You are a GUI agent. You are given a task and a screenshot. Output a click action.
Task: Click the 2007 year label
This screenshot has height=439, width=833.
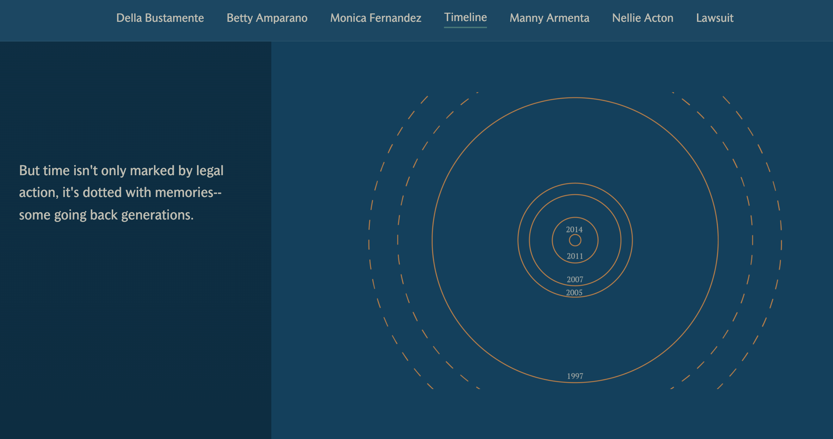(575, 280)
